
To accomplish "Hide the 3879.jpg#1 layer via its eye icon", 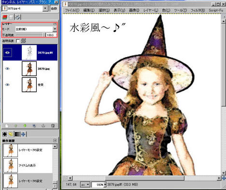I will [x=7, y=53].
